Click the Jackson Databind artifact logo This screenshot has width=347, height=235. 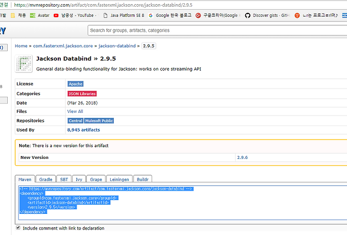point(24,64)
